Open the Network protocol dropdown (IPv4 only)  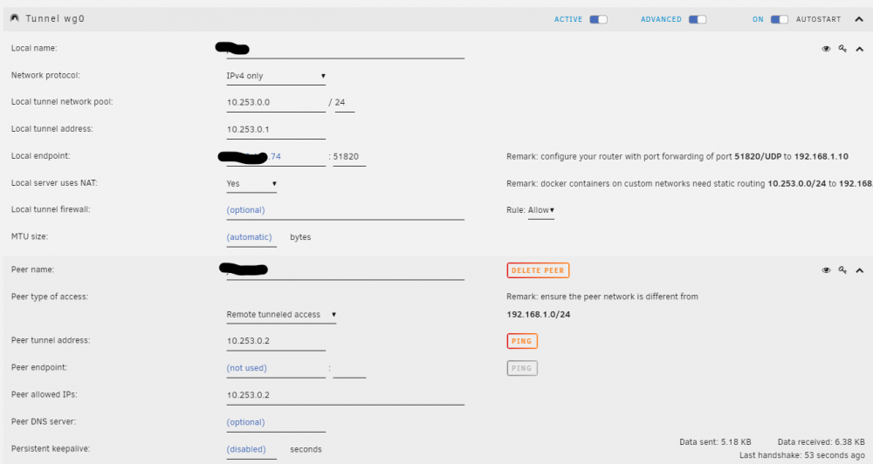click(276, 76)
